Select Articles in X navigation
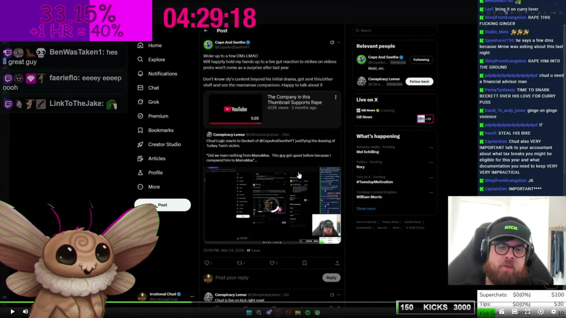Screen dimensions: 566x318 click(x=157, y=159)
